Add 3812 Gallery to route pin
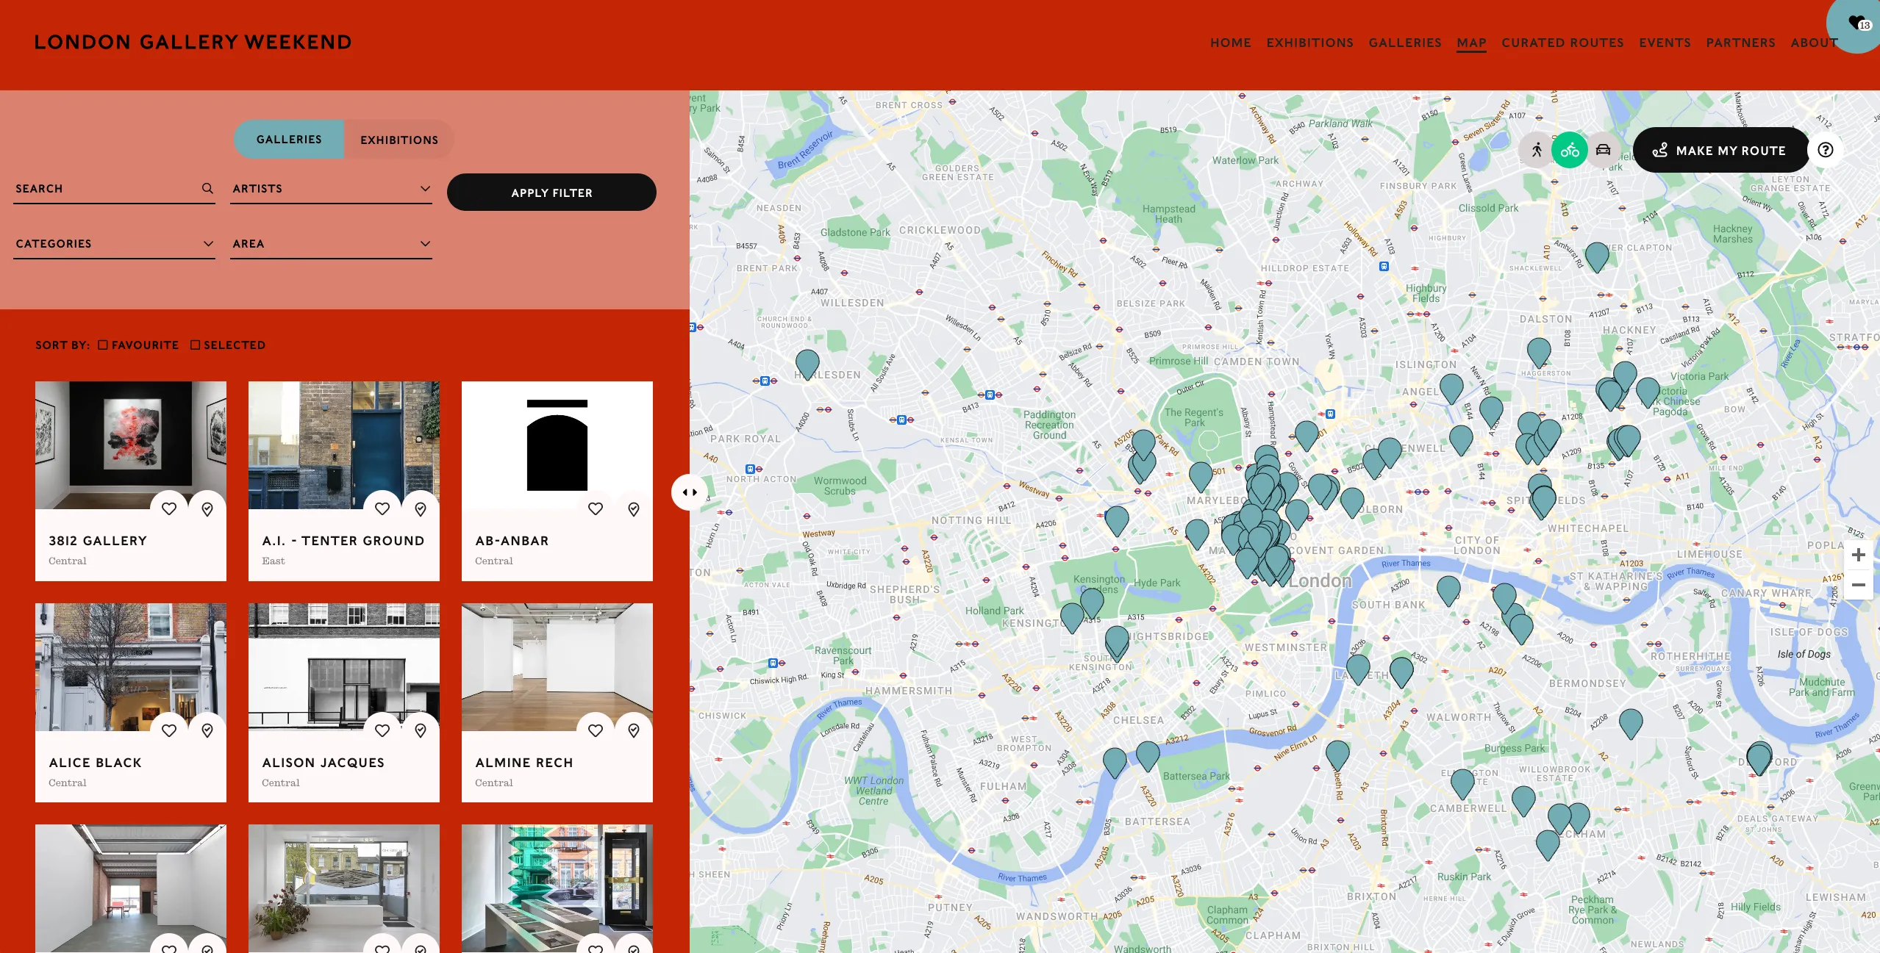This screenshot has height=953, width=1880. coord(207,508)
